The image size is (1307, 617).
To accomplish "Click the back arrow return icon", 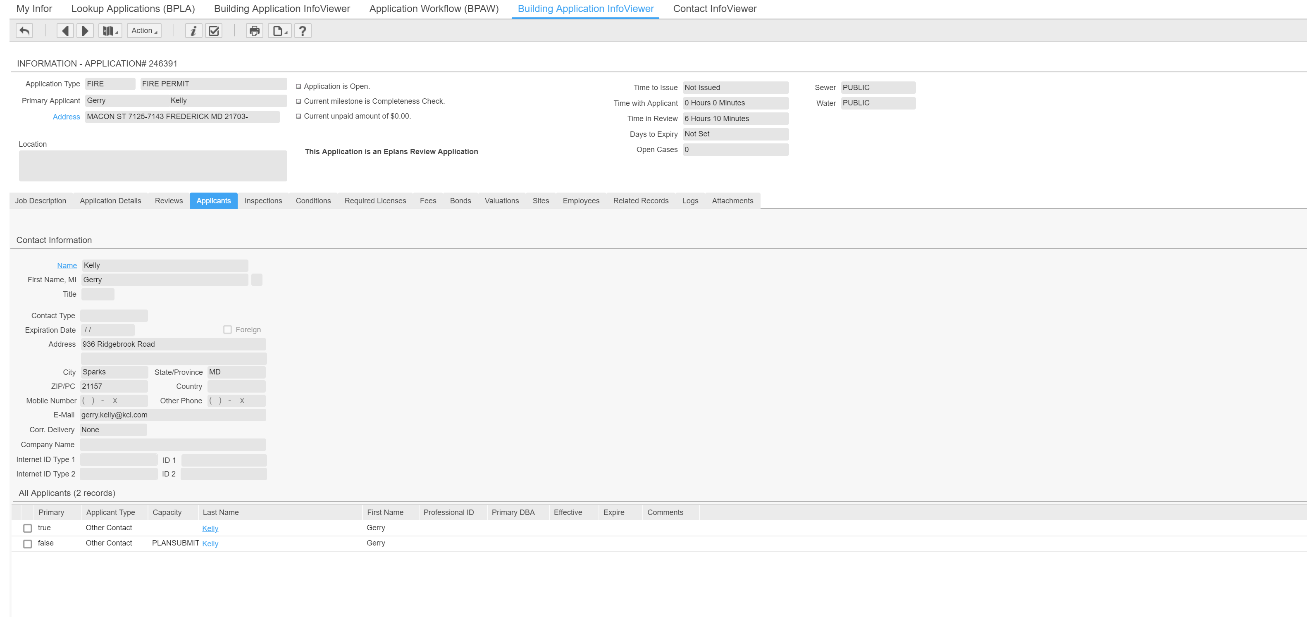I will pyautogui.click(x=24, y=31).
